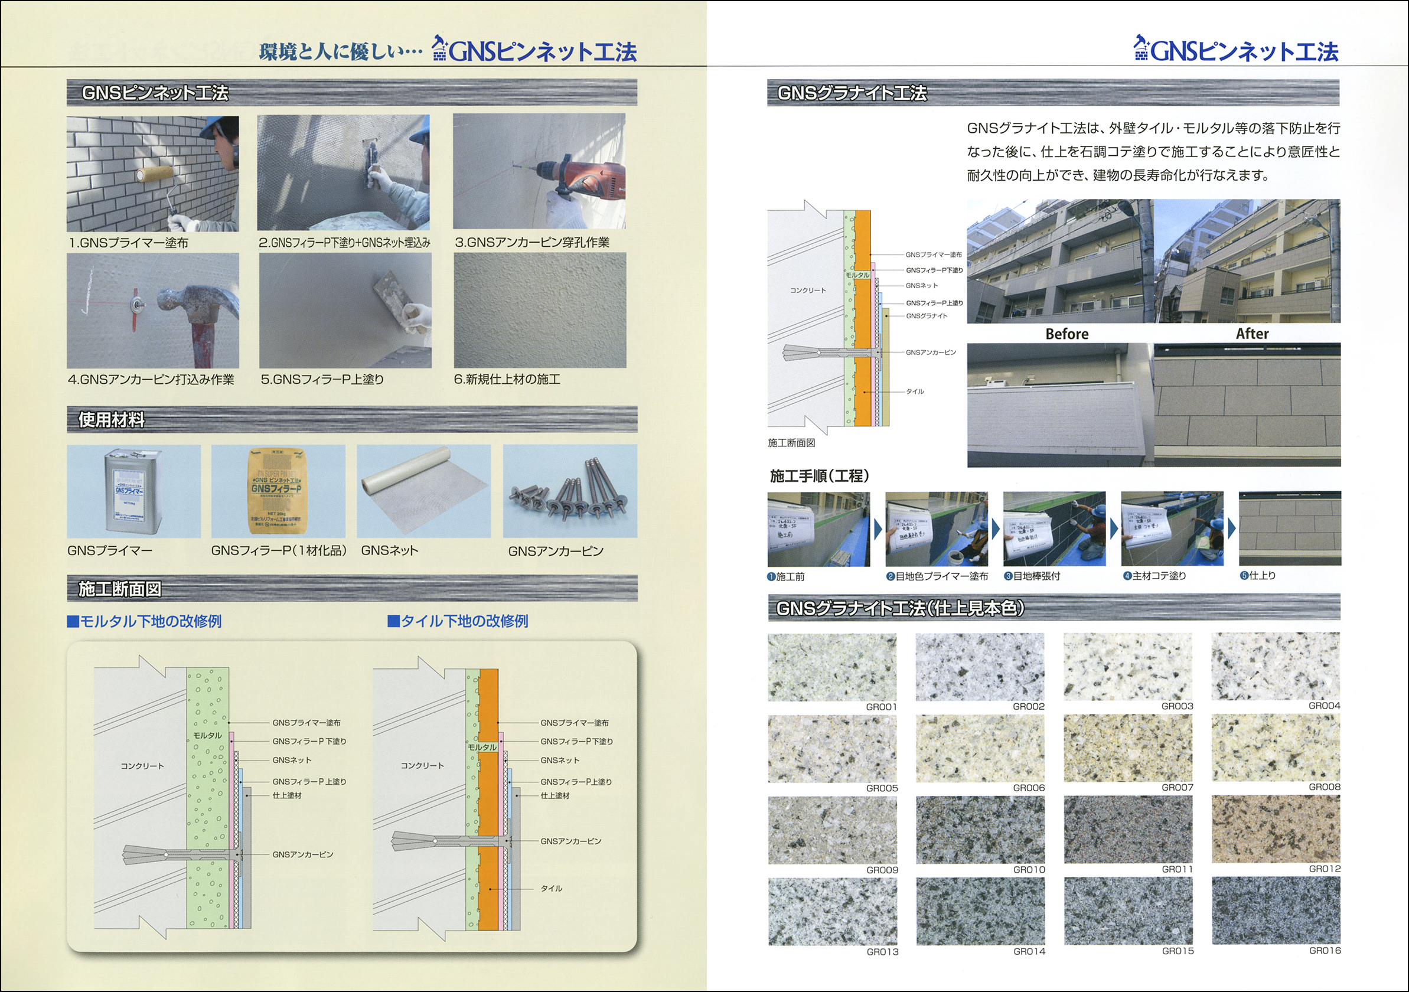Click the GNSピンネット工法 section header
Viewport: 1409px width, 992px height.
(x=351, y=93)
